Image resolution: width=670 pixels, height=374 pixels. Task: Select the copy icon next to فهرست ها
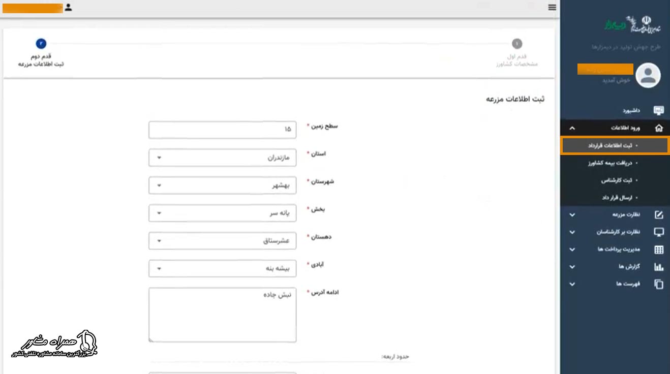[659, 284]
